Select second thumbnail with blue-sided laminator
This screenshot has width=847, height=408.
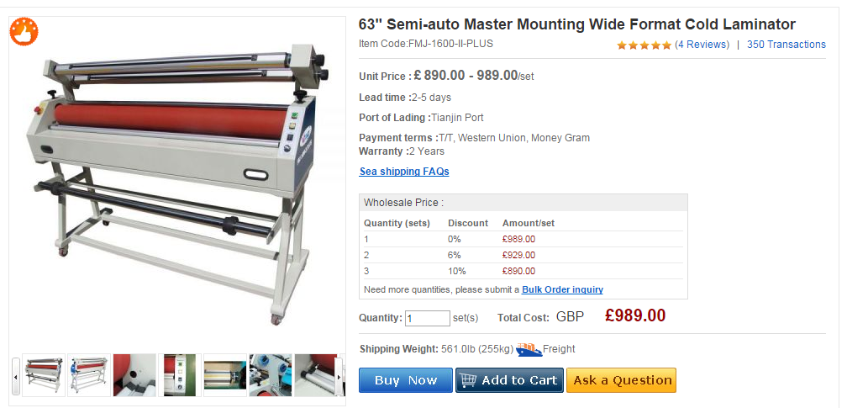coord(89,375)
